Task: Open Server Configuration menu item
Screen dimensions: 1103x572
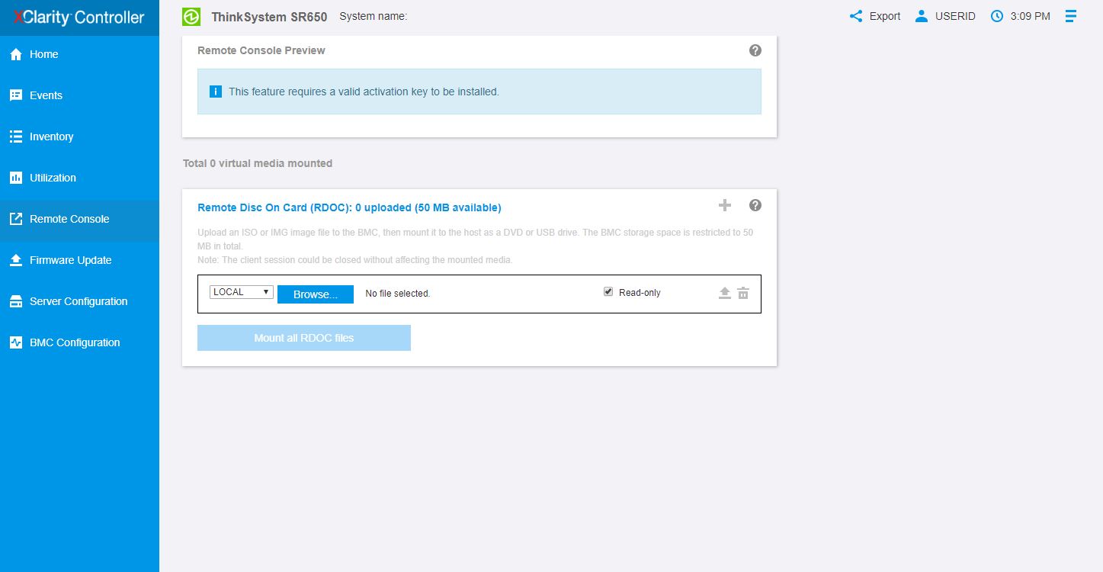Action: tap(79, 301)
